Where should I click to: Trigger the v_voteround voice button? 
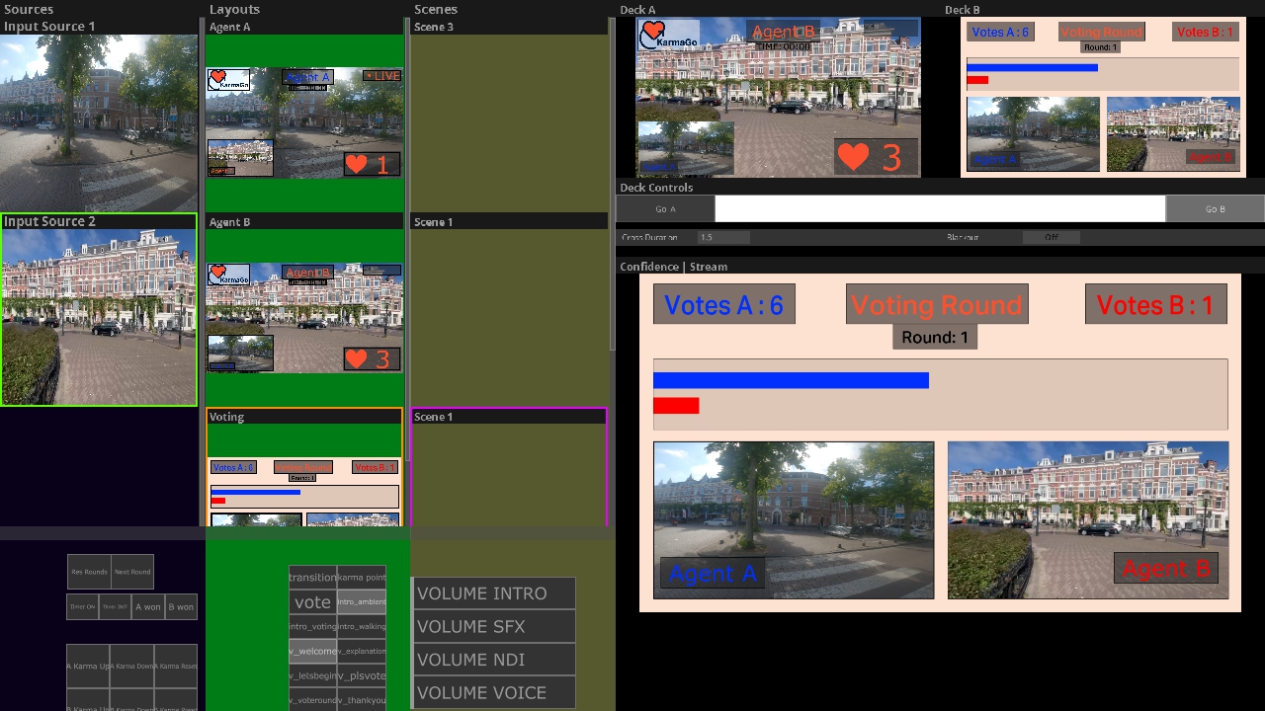pos(312,699)
